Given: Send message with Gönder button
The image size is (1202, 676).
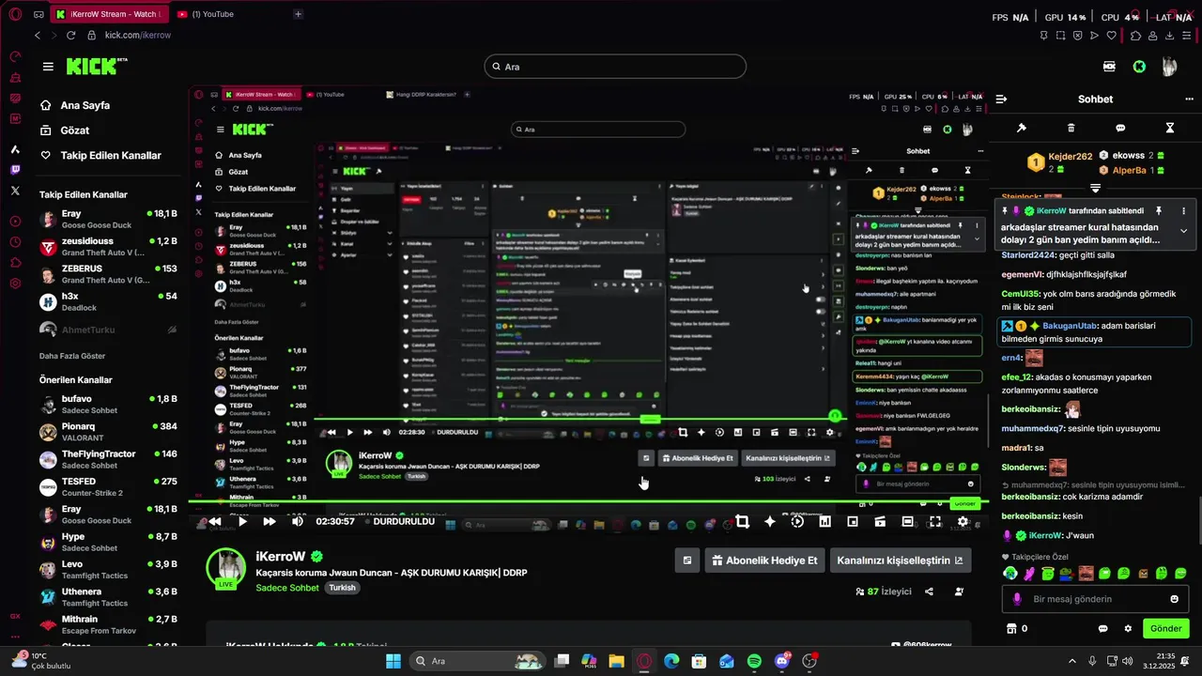Looking at the screenshot, I should [1165, 628].
